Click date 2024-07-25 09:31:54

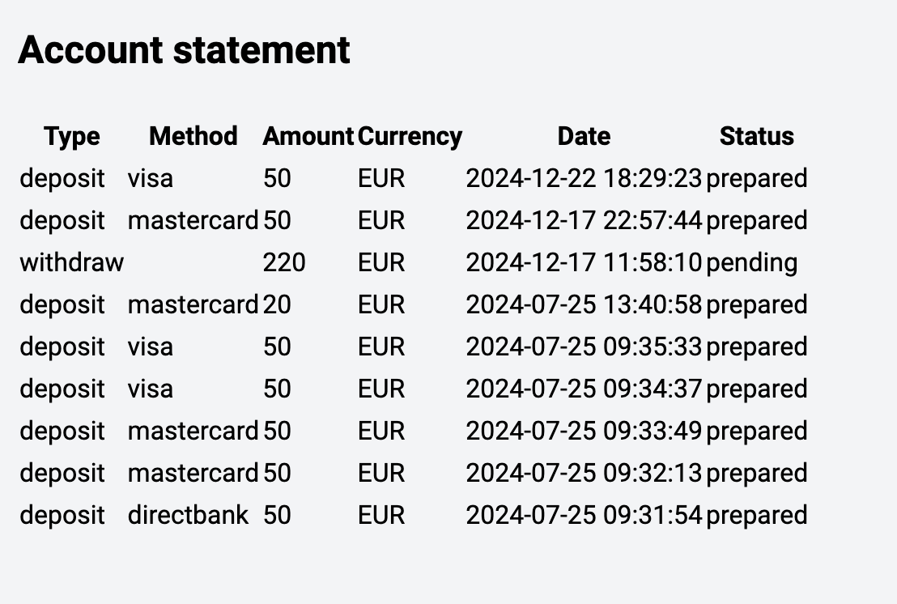(x=583, y=515)
